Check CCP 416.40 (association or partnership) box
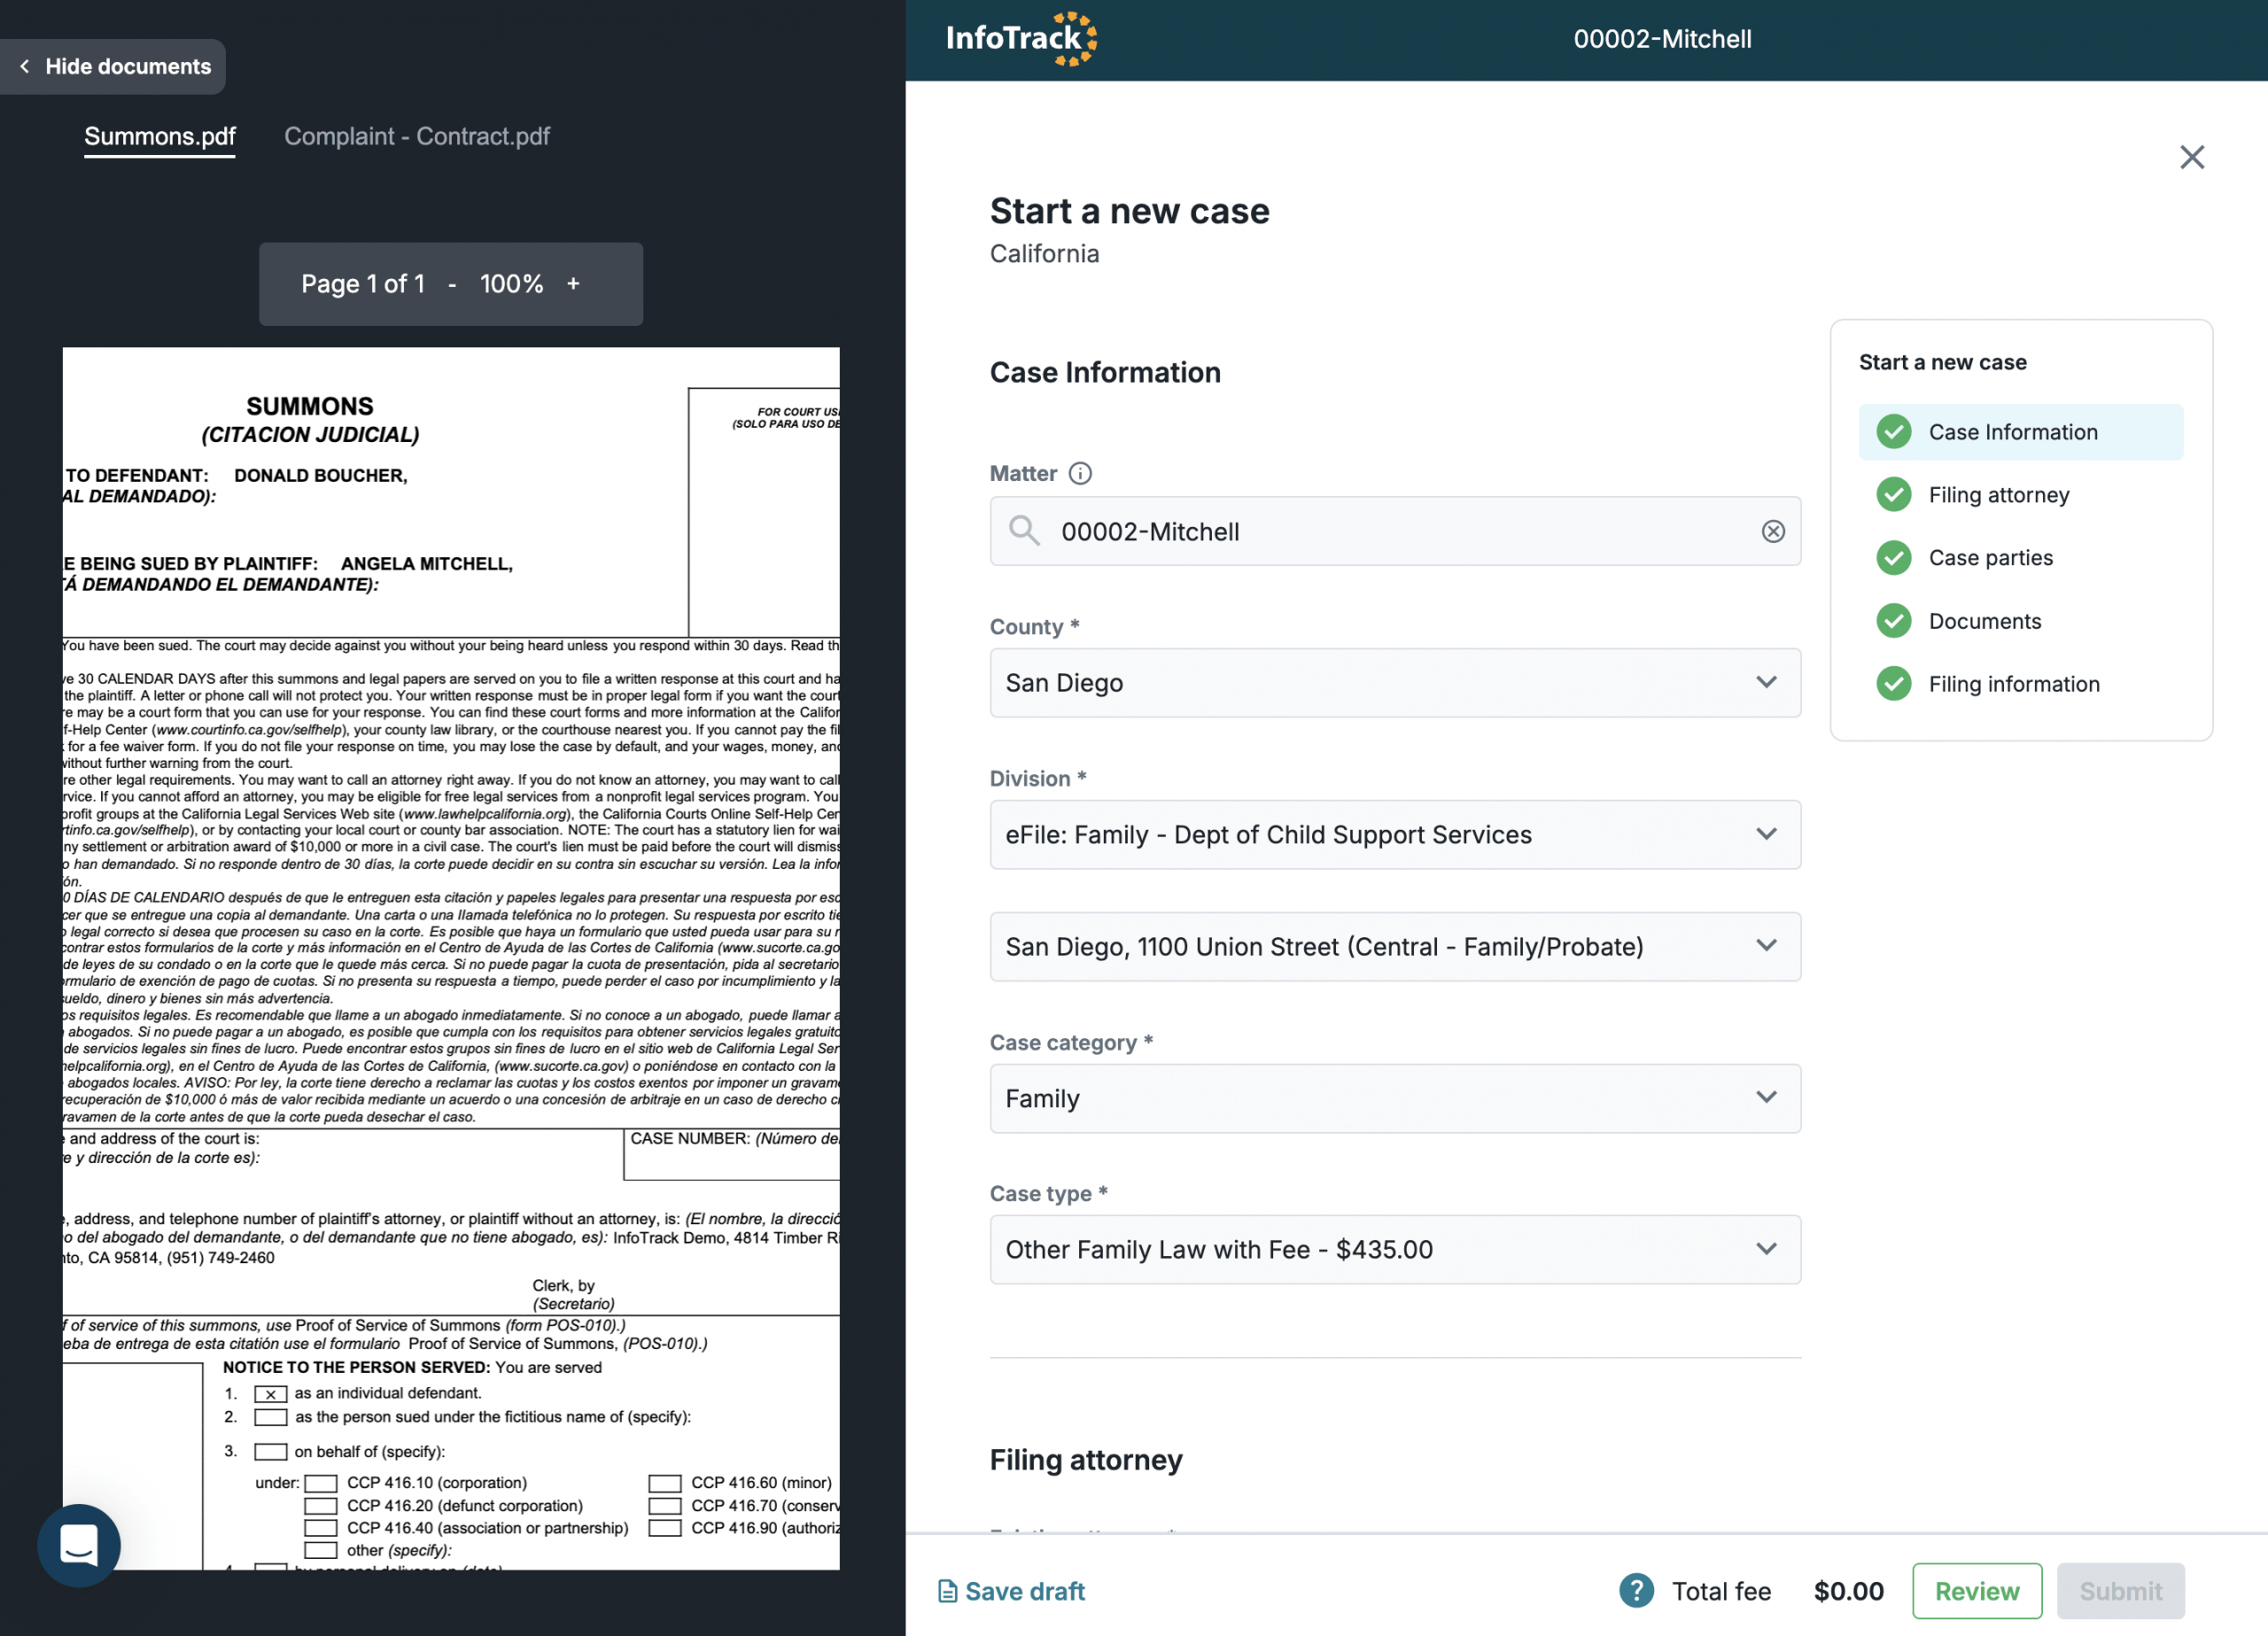2268x1636 pixels. (320, 1528)
